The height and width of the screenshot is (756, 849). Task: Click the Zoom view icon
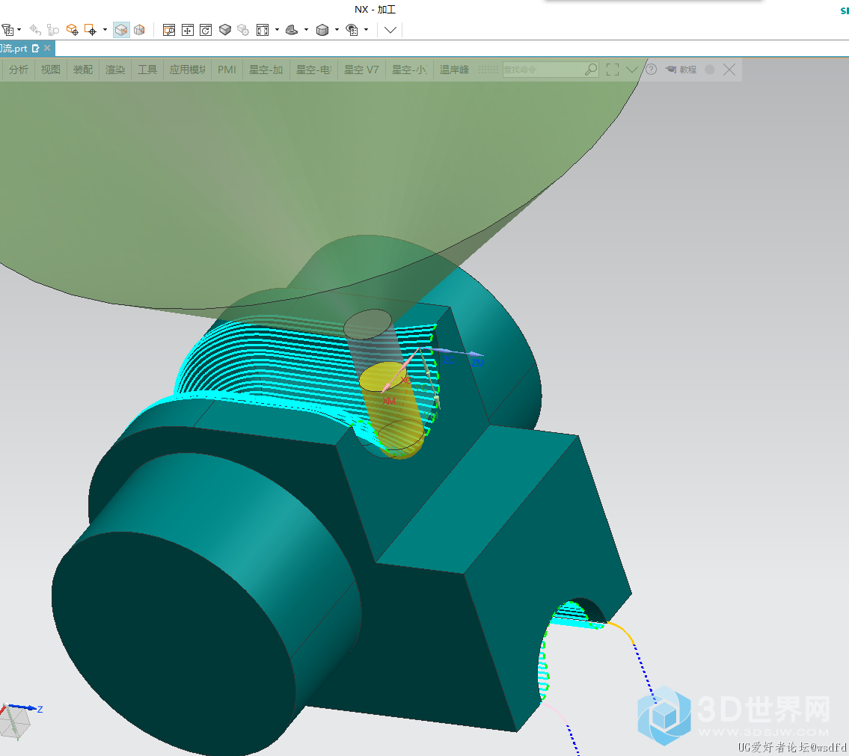coord(169,30)
